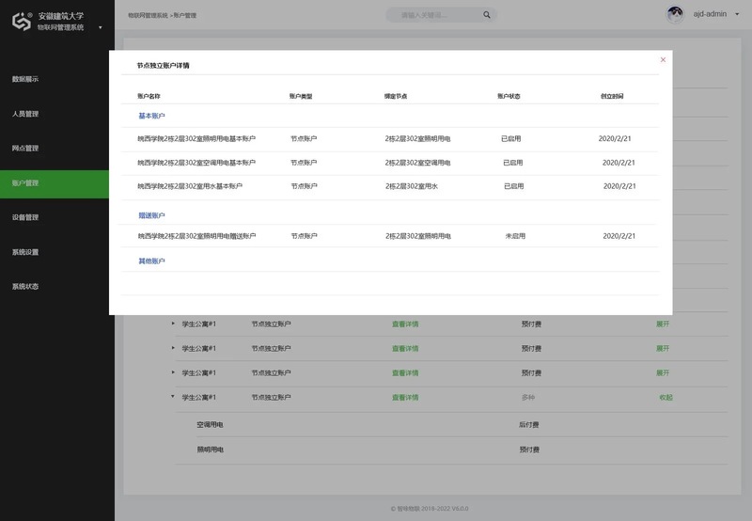This screenshot has height=521, width=752.
Task: Click the keyword search input field
Action: pyautogui.click(x=432, y=15)
